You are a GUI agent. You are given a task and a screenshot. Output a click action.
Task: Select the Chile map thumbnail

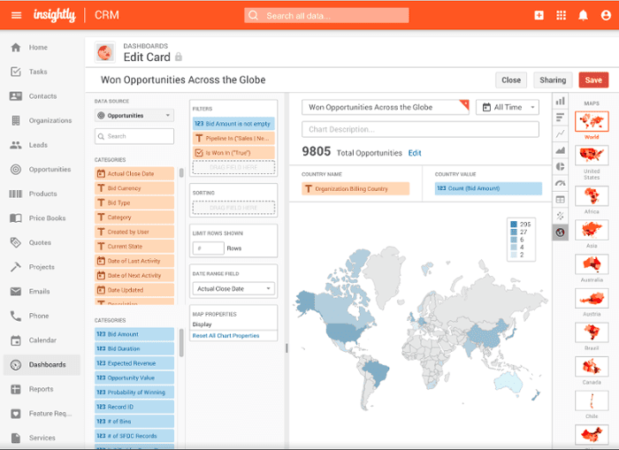(x=592, y=400)
